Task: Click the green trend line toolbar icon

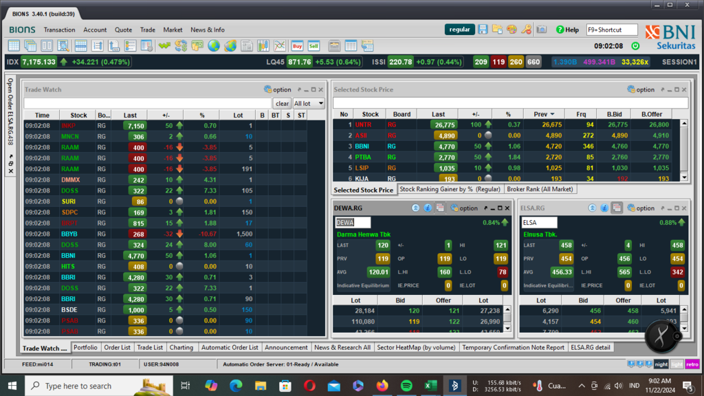Action: (x=164, y=46)
